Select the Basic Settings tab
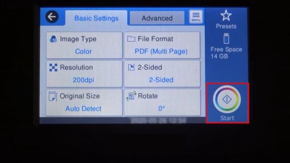The height and width of the screenshot is (163, 290). (97, 18)
